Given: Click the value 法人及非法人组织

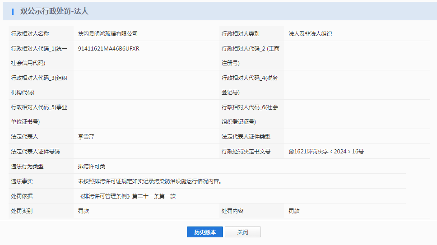Looking at the screenshot, I should coord(310,34).
